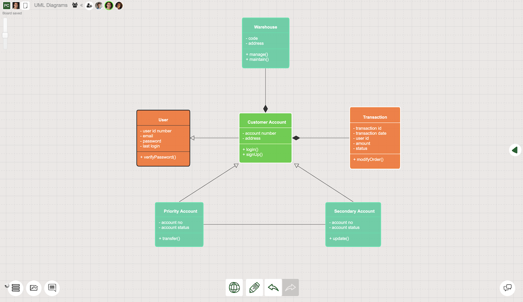This screenshot has width=523, height=302.
Task: Open the chat bubbles icon bottom right
Action: 507,288
